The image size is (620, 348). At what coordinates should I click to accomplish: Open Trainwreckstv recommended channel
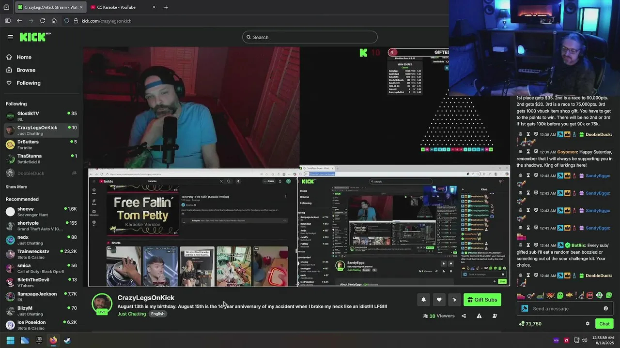pyautogui.click(x=41, y=254)
